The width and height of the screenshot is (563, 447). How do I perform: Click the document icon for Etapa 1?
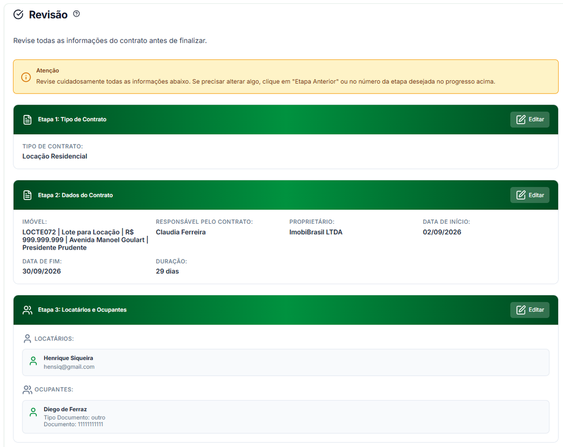click(x=27, y=119)
